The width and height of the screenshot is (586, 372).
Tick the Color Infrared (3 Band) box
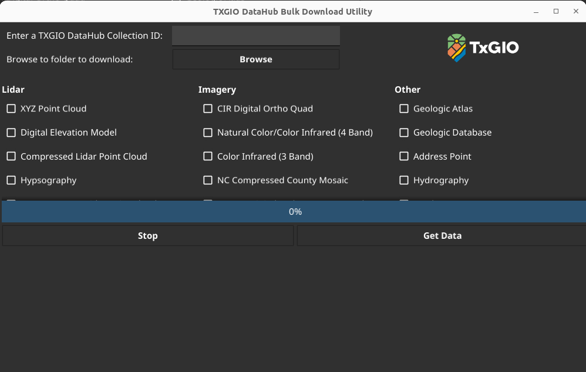(208, 157)
